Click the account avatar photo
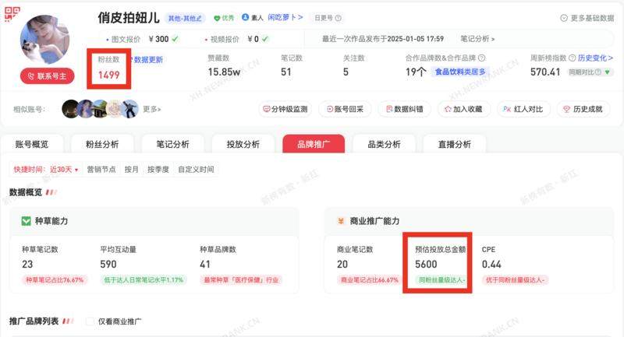This screenshot has width=624, height=337. click(45, 39)
